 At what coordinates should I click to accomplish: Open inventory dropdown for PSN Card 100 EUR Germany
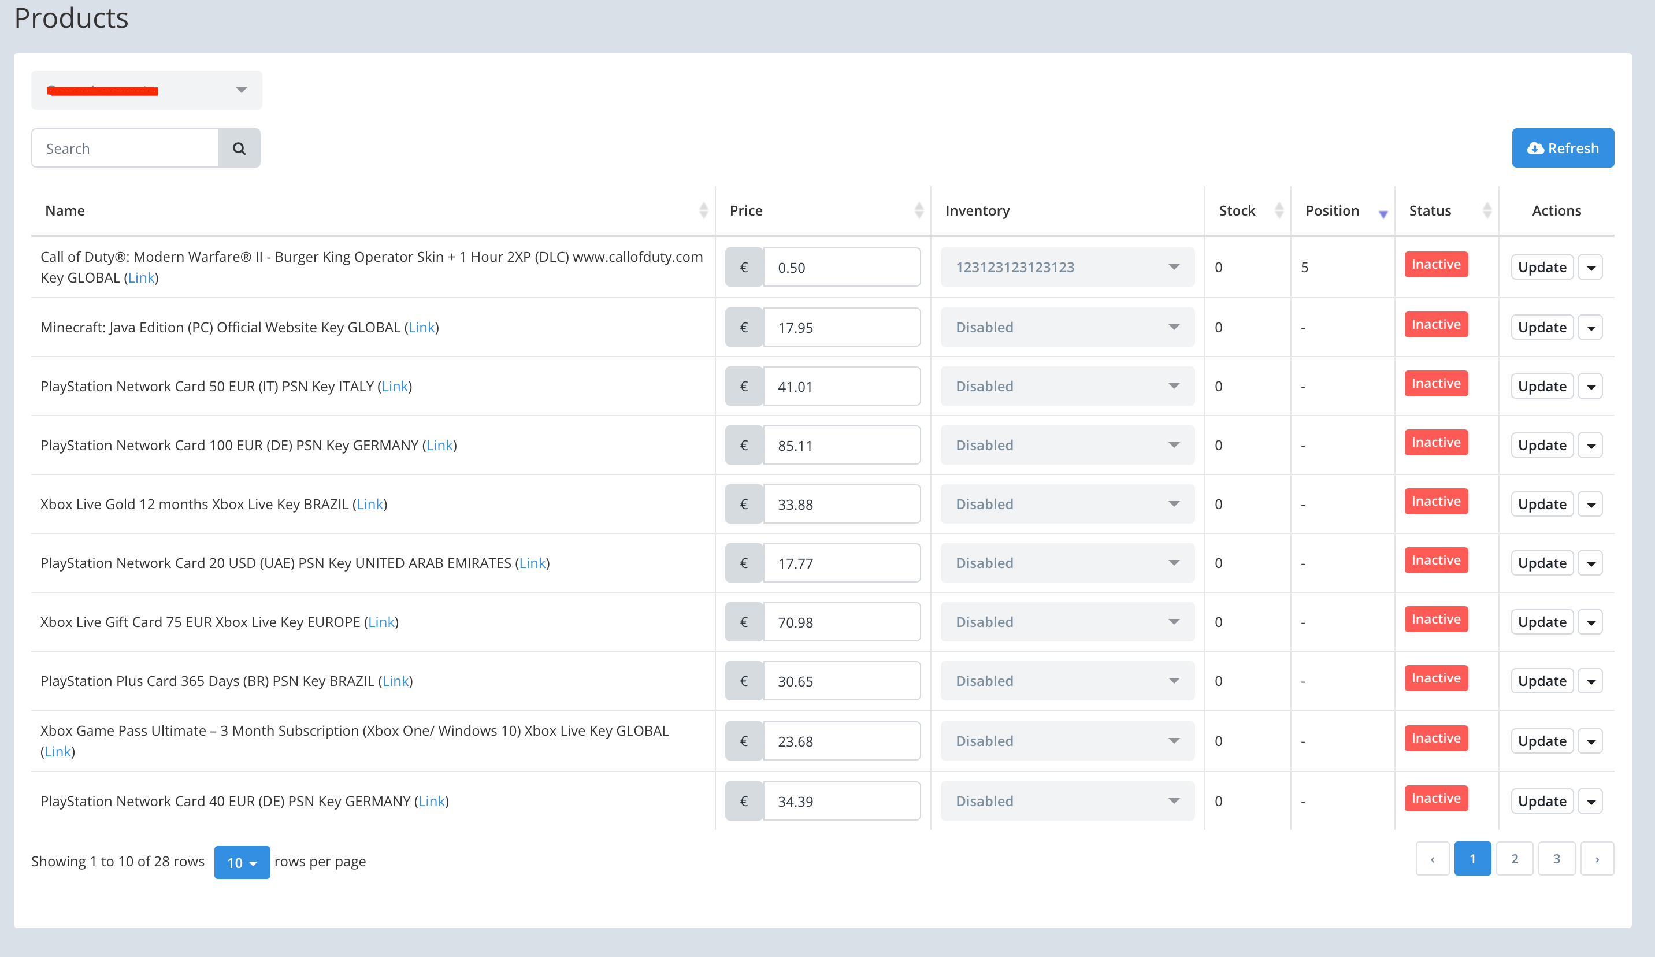pyautogui.click(x=1067, y=446)
